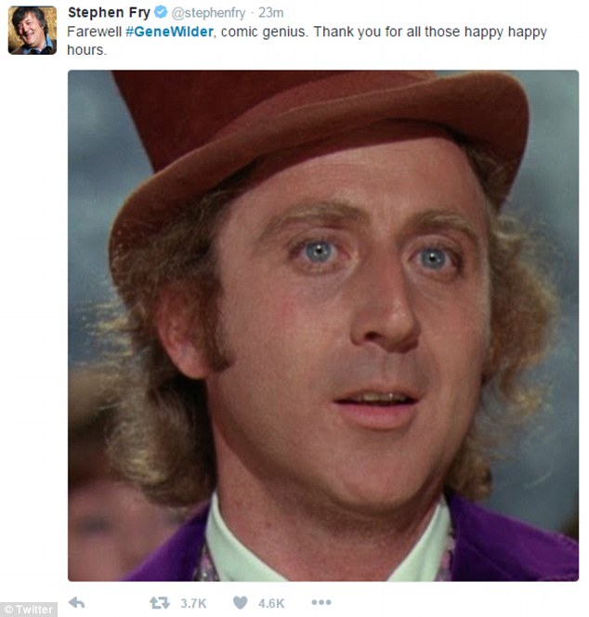The image size is (589, 617).
Task: Click the 3.7K retweet count
Action: [193, 603]
